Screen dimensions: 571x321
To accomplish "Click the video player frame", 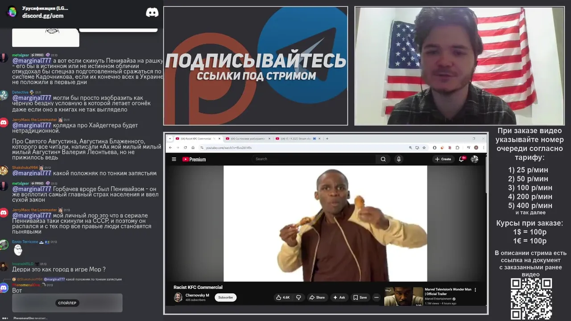I will click(325, 223).
